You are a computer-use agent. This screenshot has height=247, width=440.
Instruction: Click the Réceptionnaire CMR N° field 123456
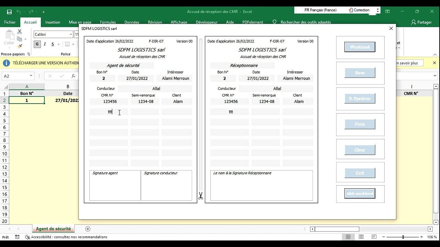[230, 101]
